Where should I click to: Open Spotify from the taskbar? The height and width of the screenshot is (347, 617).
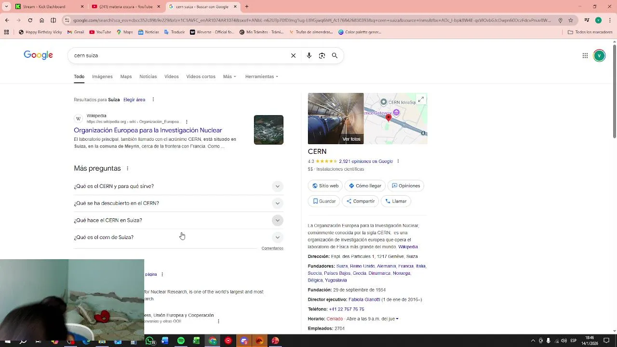coord(181,341)
